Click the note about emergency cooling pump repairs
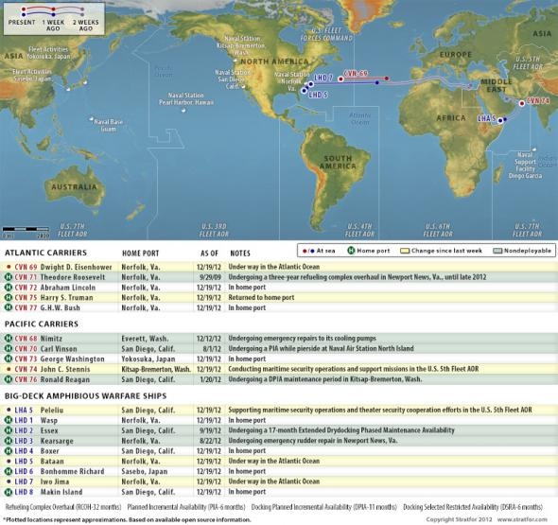 tap(302, 338)
